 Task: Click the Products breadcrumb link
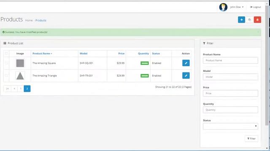(40, 21)
